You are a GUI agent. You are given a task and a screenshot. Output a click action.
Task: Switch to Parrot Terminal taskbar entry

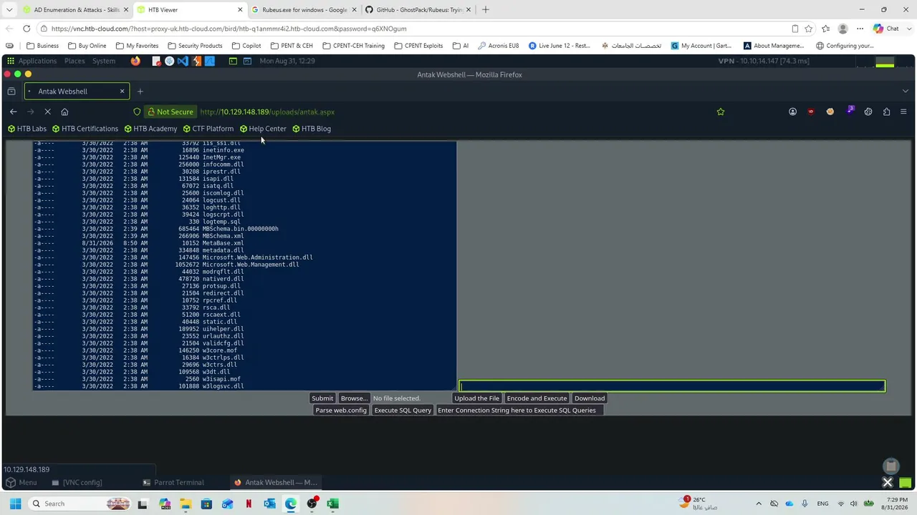coord(174,482)
